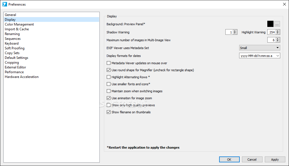Screen dimensions: 289x166
Task: Decrease Highlight Warning value with down arrow
Action: pyautogui.click(x=278, y=33)
